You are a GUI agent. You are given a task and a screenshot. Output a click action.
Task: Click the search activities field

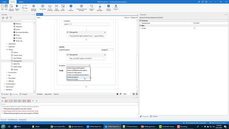coord(18,21)
